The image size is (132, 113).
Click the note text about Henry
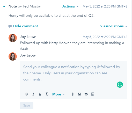click(52, 15)
